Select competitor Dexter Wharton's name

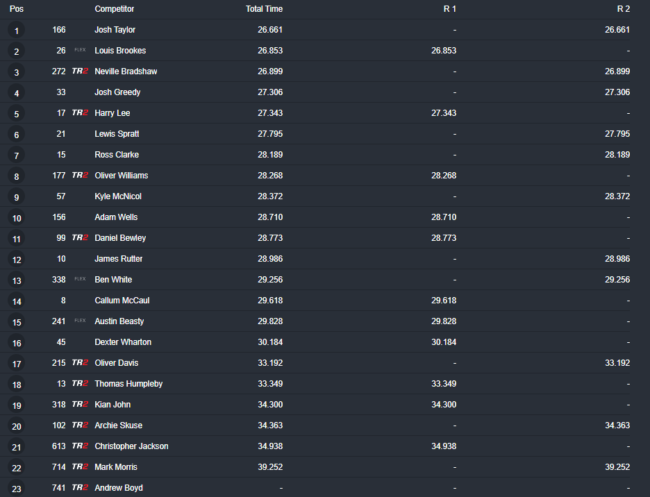click(123, 342)
